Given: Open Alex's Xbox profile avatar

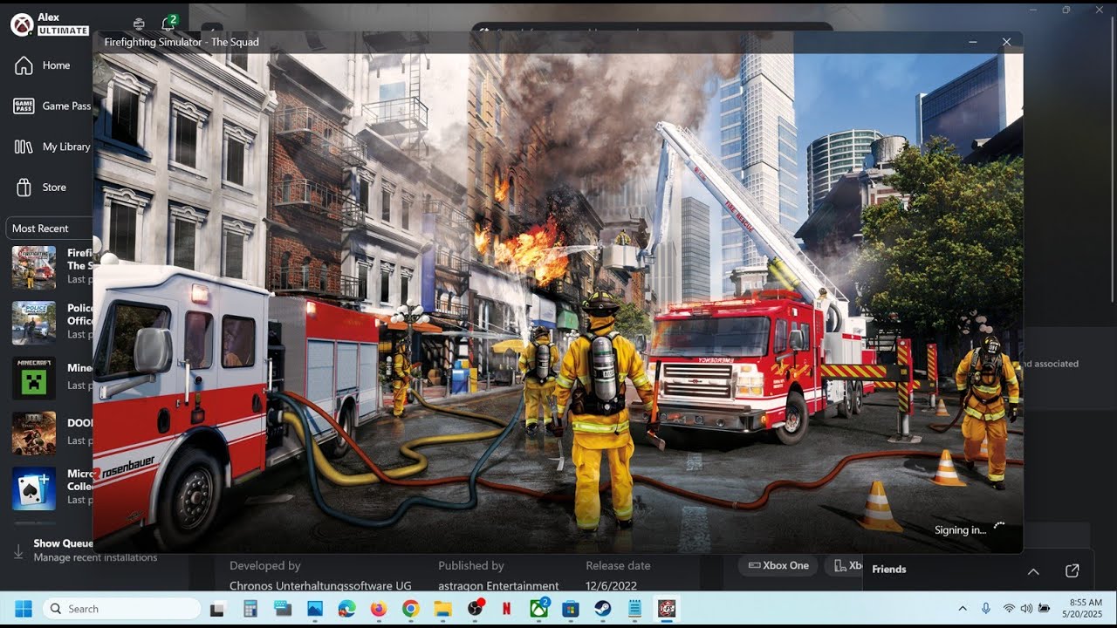Looking at the screenshot, I should click(22, 24).
